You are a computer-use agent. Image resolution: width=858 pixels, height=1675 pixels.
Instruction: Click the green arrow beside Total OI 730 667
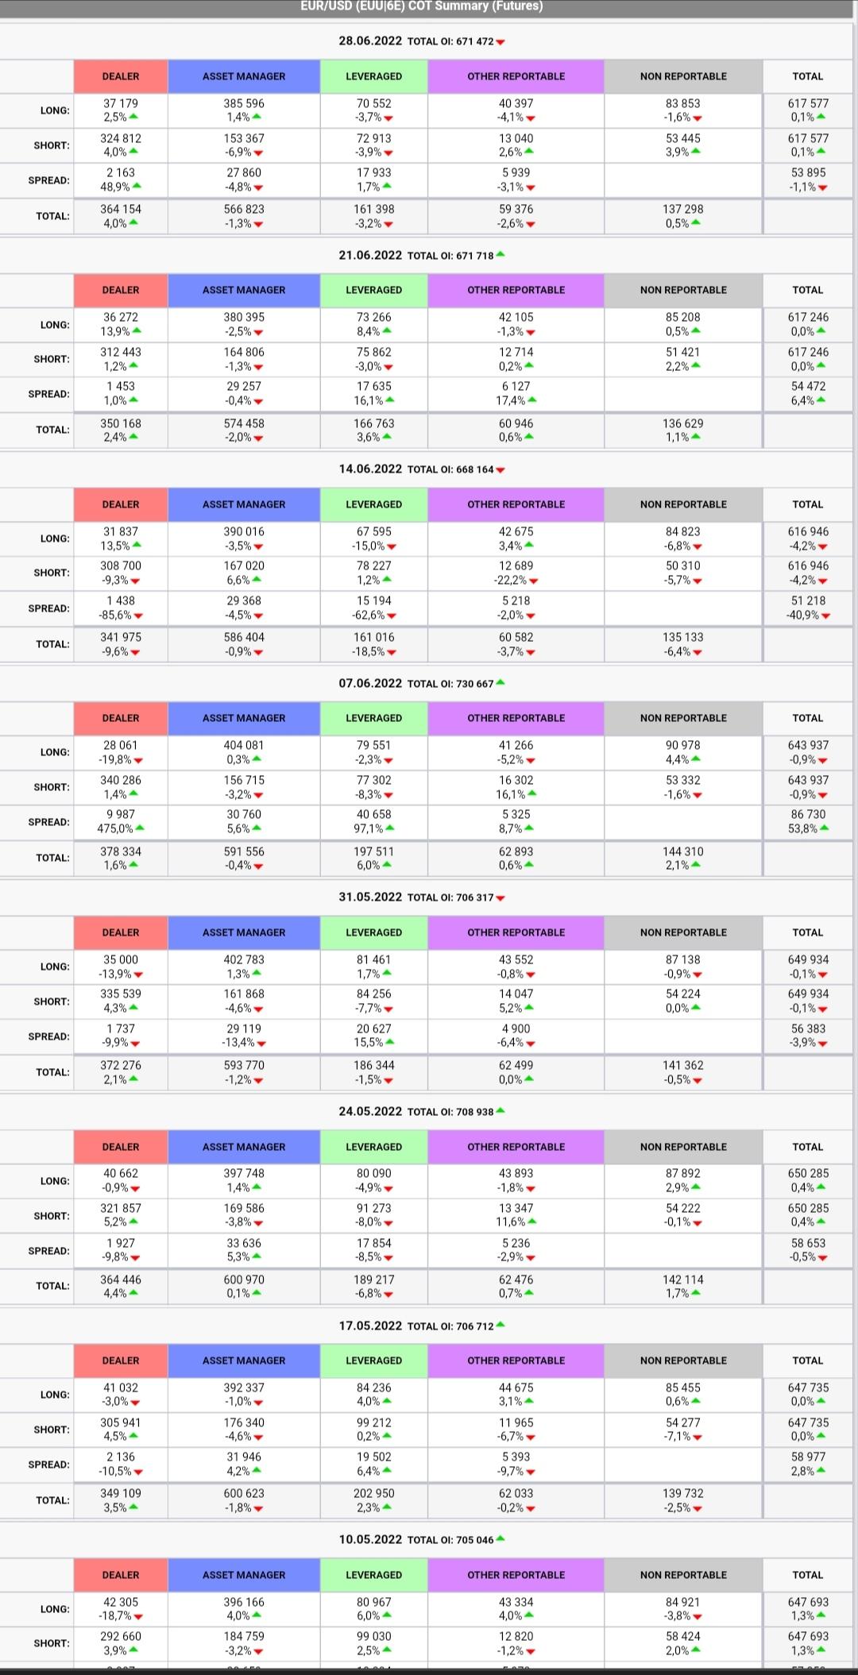coord(500,683)
